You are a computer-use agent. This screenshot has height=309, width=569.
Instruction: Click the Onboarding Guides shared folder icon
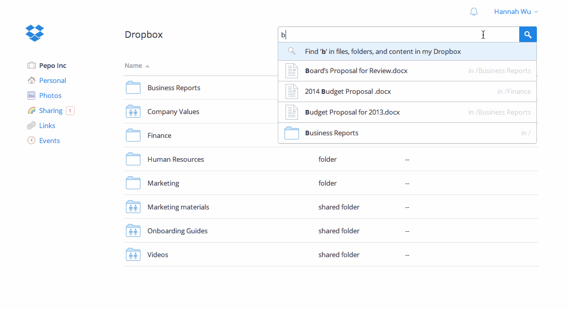pyautogui.click(x=133, y=231)
